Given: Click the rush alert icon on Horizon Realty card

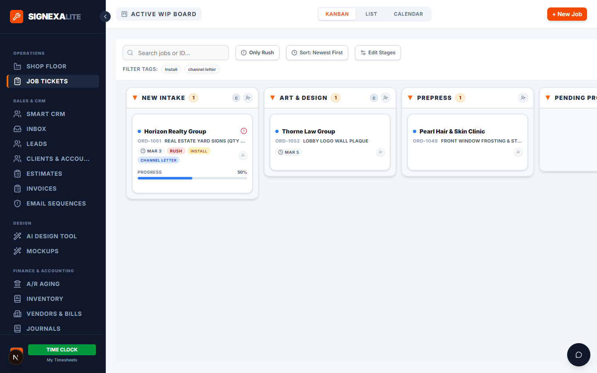Looking at the screenshot, I should 244,131.
